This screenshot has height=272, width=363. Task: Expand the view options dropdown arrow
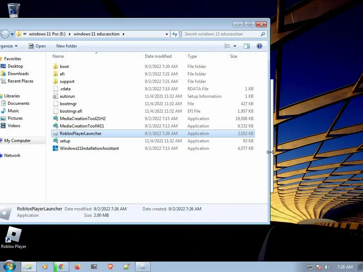coord(235,46)
